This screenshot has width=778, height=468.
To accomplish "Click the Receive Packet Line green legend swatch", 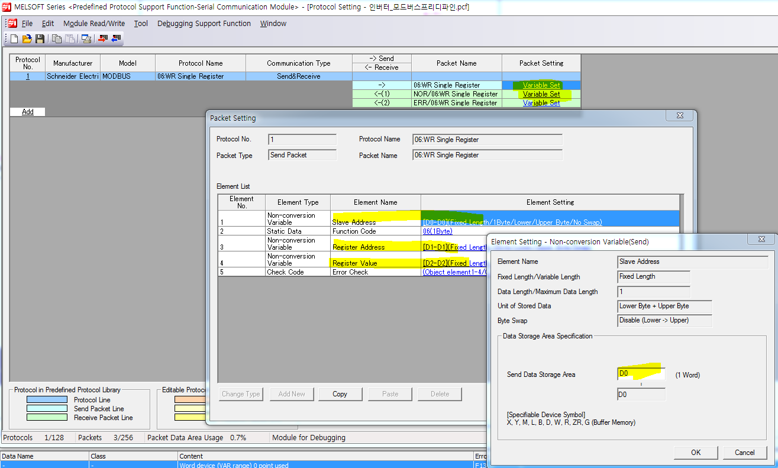I will (47, 418).
